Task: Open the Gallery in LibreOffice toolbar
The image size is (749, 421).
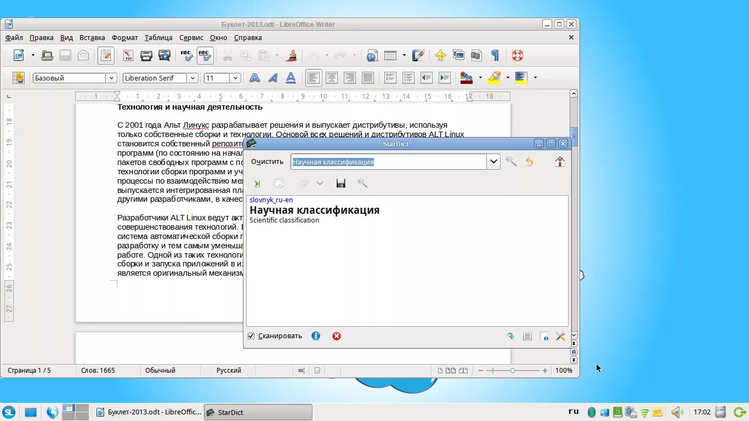Action: [458, 55]
